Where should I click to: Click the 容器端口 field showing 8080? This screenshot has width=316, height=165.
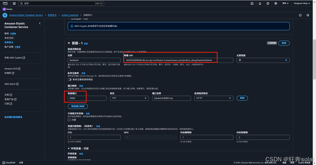(x=87, y=98)
